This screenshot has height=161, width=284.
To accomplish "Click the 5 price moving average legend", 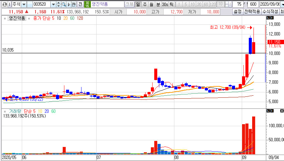I will coord(53,18).
